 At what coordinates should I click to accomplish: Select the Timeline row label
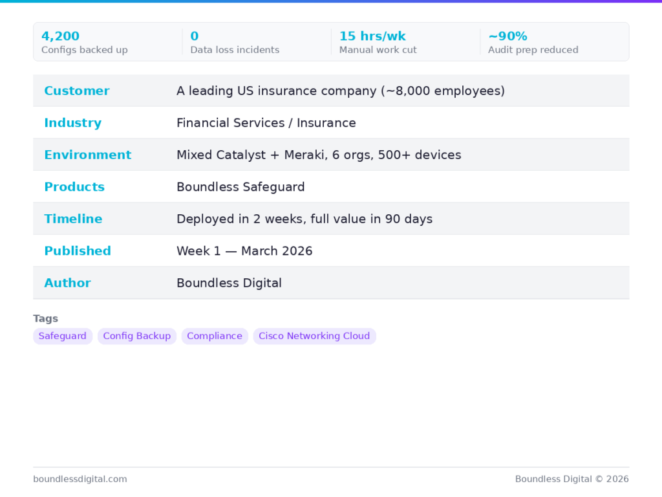click(73, 219)
